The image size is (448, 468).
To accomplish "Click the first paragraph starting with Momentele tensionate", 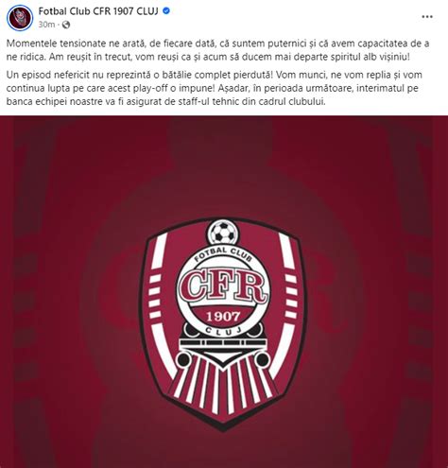I will (217, 50).
